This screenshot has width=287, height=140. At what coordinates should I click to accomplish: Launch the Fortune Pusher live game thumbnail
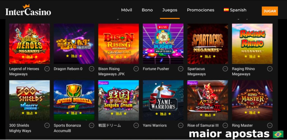(163, 44)
